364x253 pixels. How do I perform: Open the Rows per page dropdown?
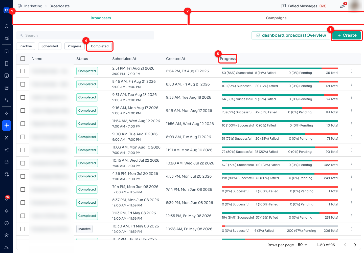coord(302,245)
